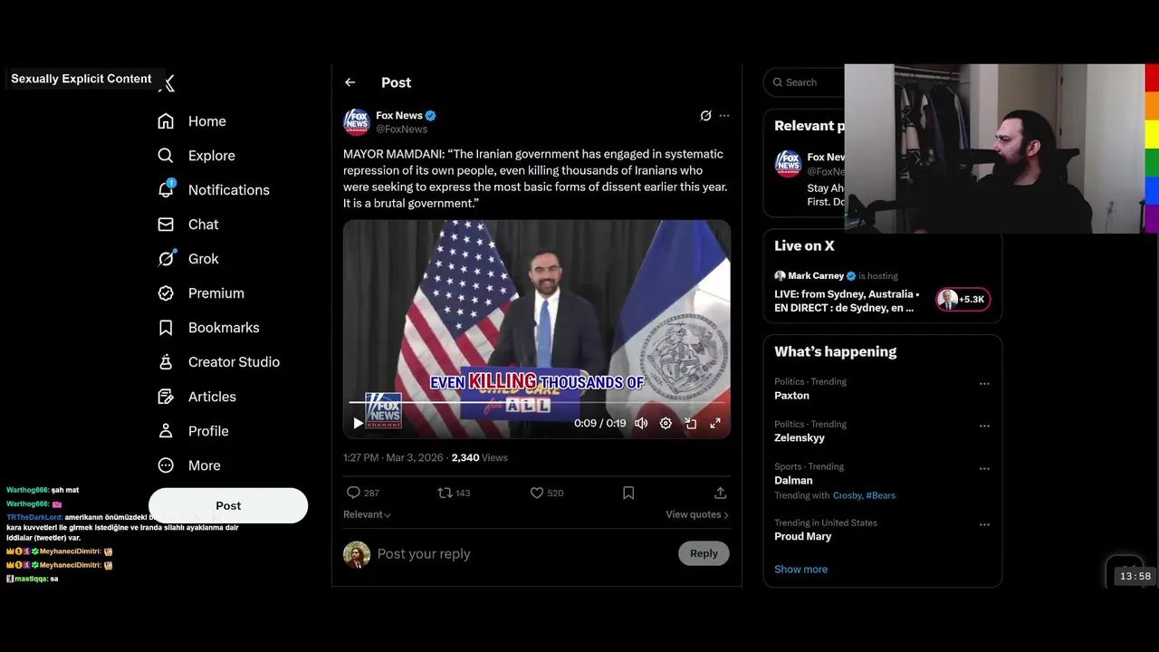Click the Fox News avatar in Relevant people
The image size is (1159, 652).
[x=788, y=164]
